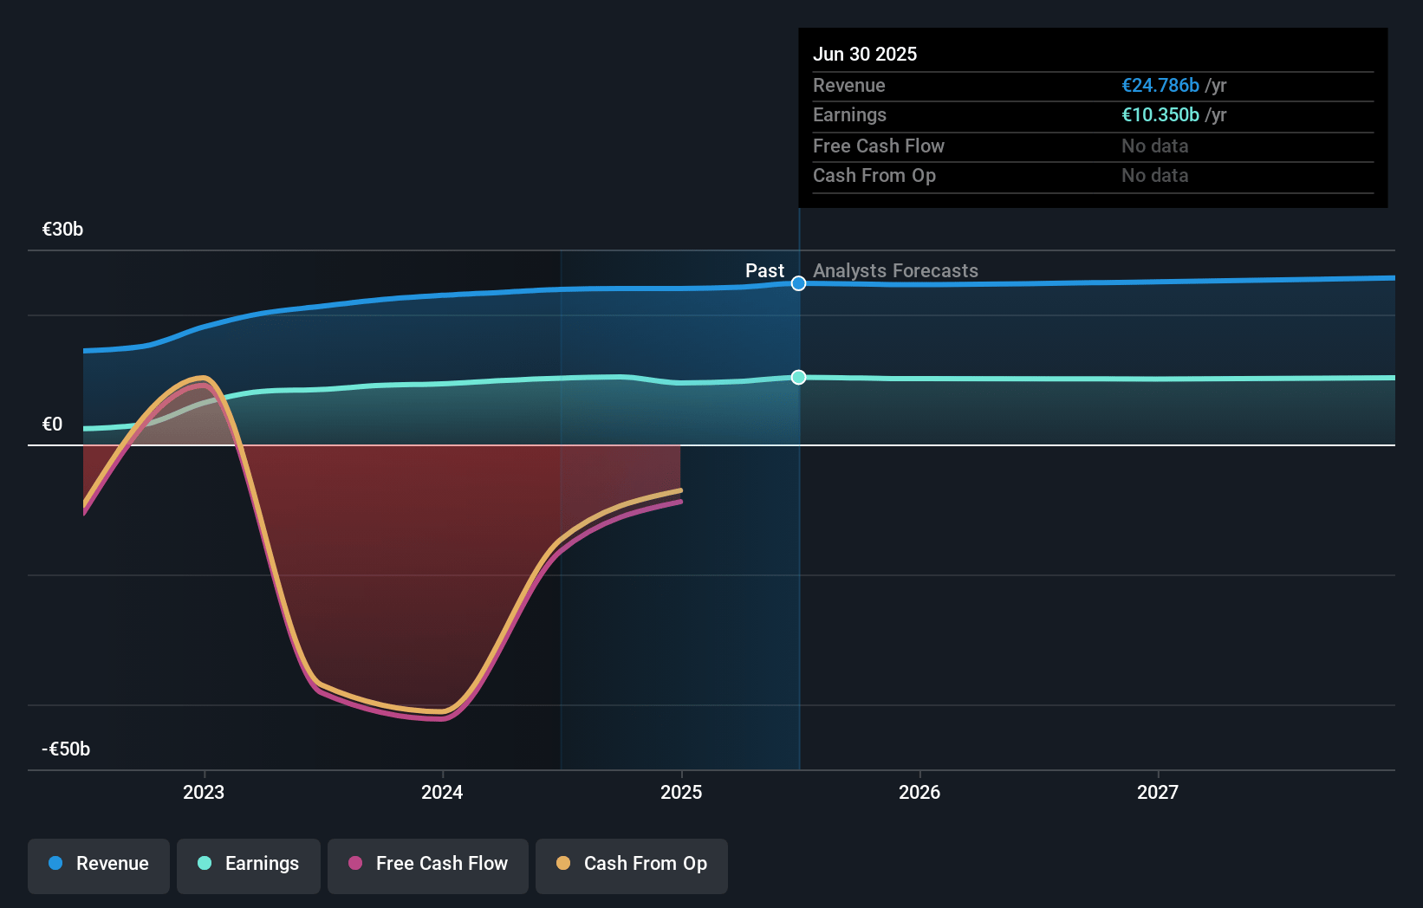Screen dimensions: 1423x908
Task: Click the 2024 x-axis label
Action: pyautogui.click(x=442, y=792)
